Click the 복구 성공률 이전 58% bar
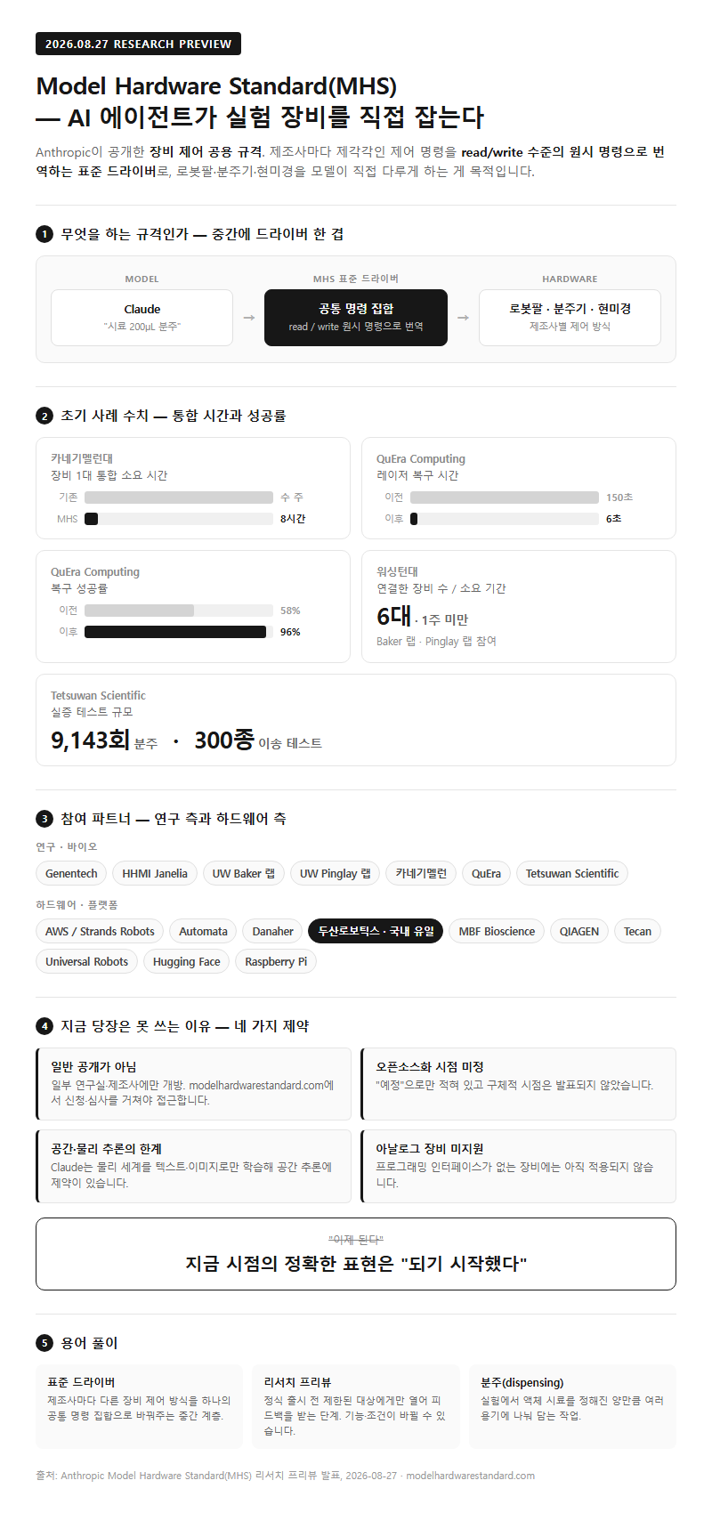This screenshot has height=1529, width=712. coord(179,611)
